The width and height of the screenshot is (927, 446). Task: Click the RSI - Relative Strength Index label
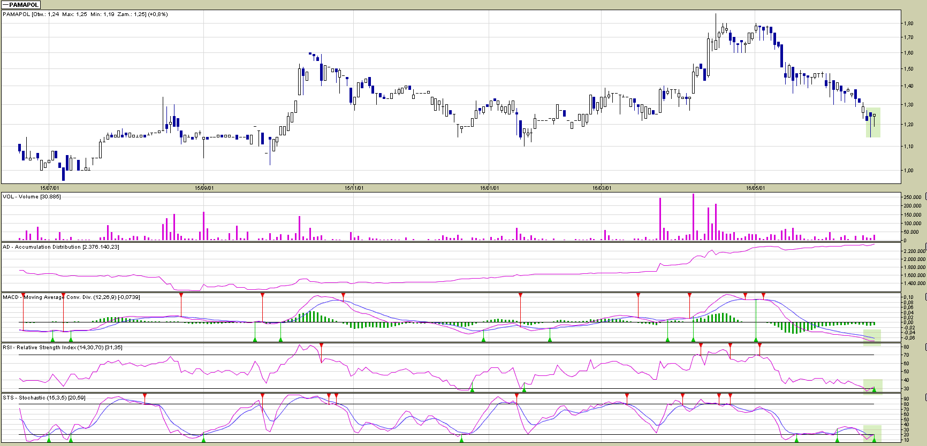(x=63, y=348)
